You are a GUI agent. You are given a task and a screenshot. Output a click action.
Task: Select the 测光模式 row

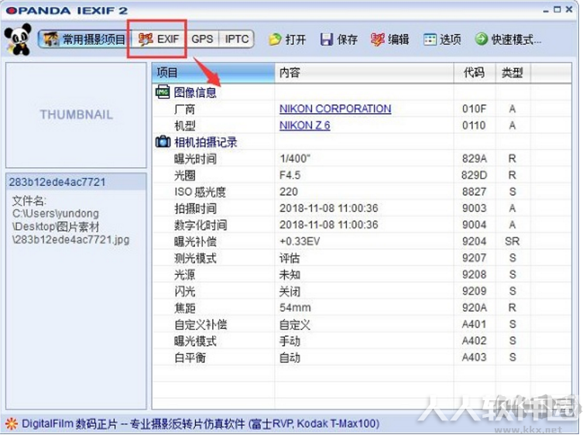[362, 258]
